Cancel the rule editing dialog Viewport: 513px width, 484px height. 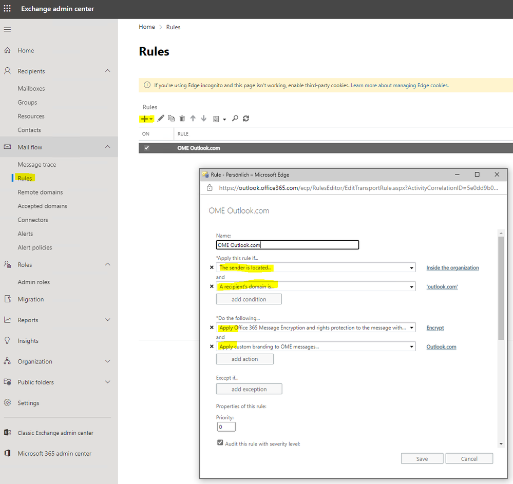coord(469,458)
